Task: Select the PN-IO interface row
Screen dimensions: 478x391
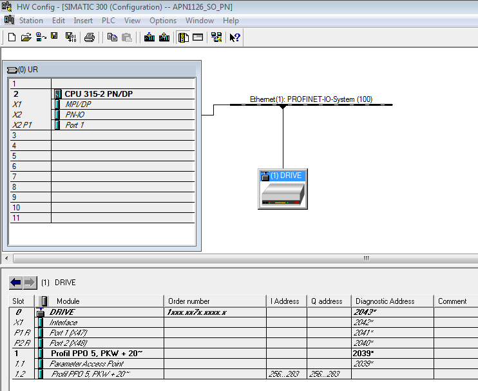Action: point(75,114)
